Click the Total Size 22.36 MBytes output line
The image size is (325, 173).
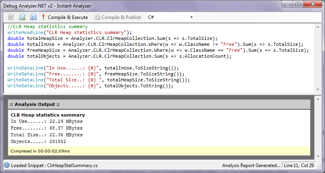pos(47,135)
